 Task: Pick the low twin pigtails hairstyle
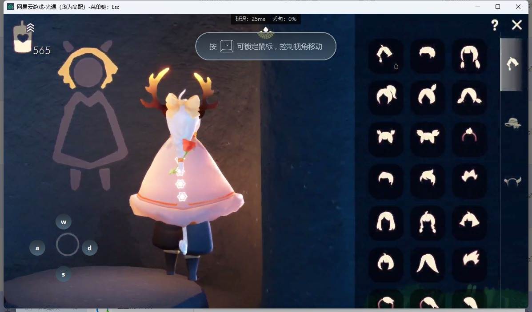click(x=470, y=98)
